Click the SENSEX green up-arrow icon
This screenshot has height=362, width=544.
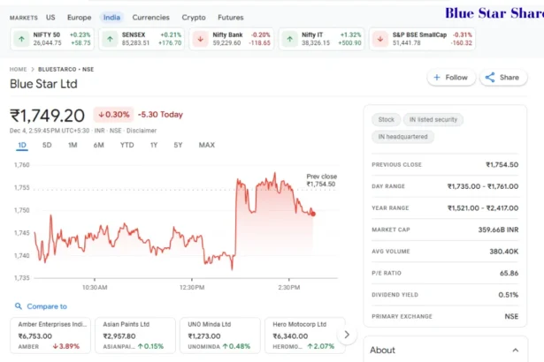tap(110, 39)
